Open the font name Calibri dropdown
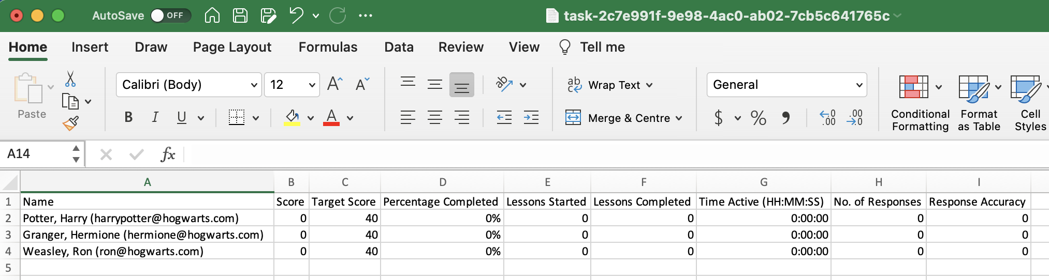The image size is (1049, 280). point(254,85)
